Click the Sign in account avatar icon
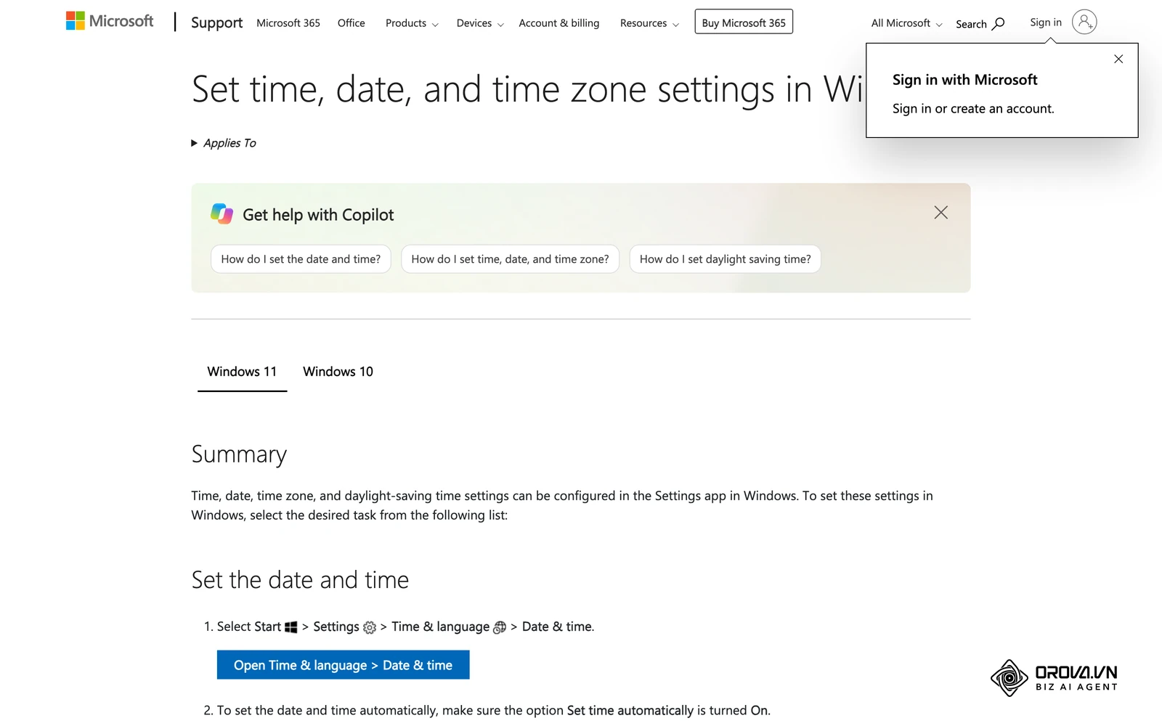Screen dimensions: 1162x726 [x=1084, y=23]
